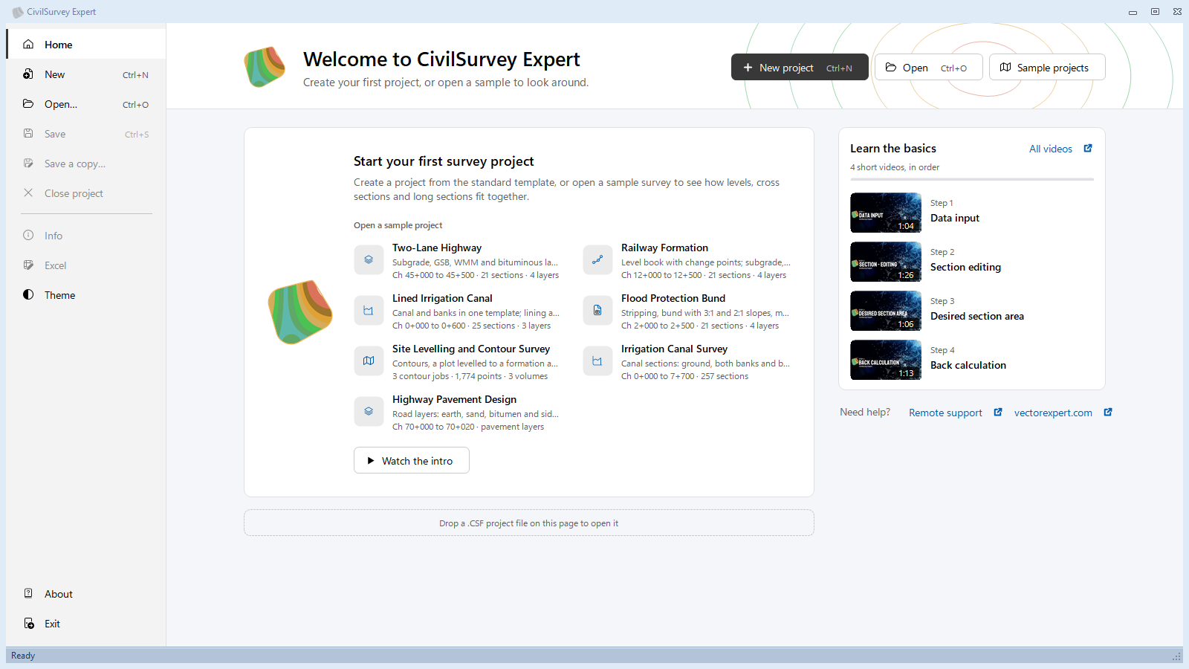This screenshot has height=669, width=1189.
Task: Click the Irrigation Canal Survey icon
Action: (597, 361)
